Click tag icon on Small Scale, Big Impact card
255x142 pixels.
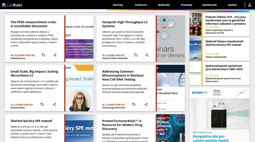coord(42,104)
